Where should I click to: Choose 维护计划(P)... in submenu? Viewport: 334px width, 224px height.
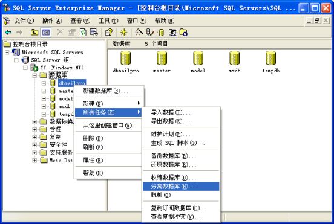[x=181, y=134]
